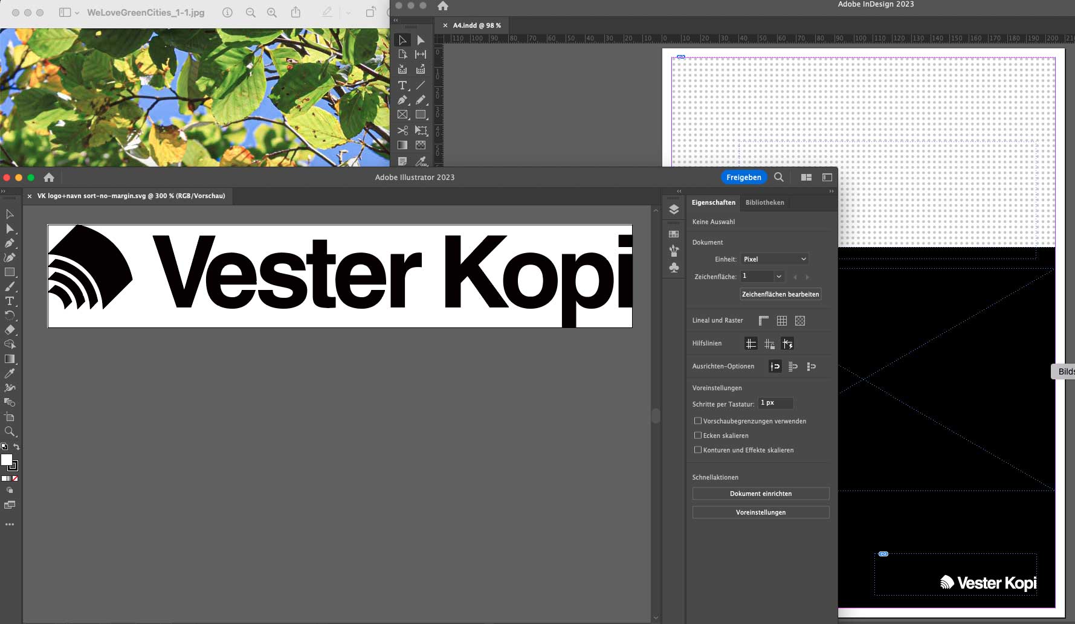1075x624 pixels.
Task: Select the Pen tool in InDesign toolbar
Action: tap(402, 100)
